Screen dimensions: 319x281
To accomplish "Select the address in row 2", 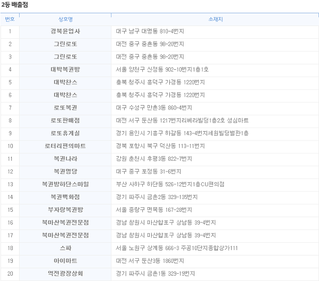I will 150,44.
